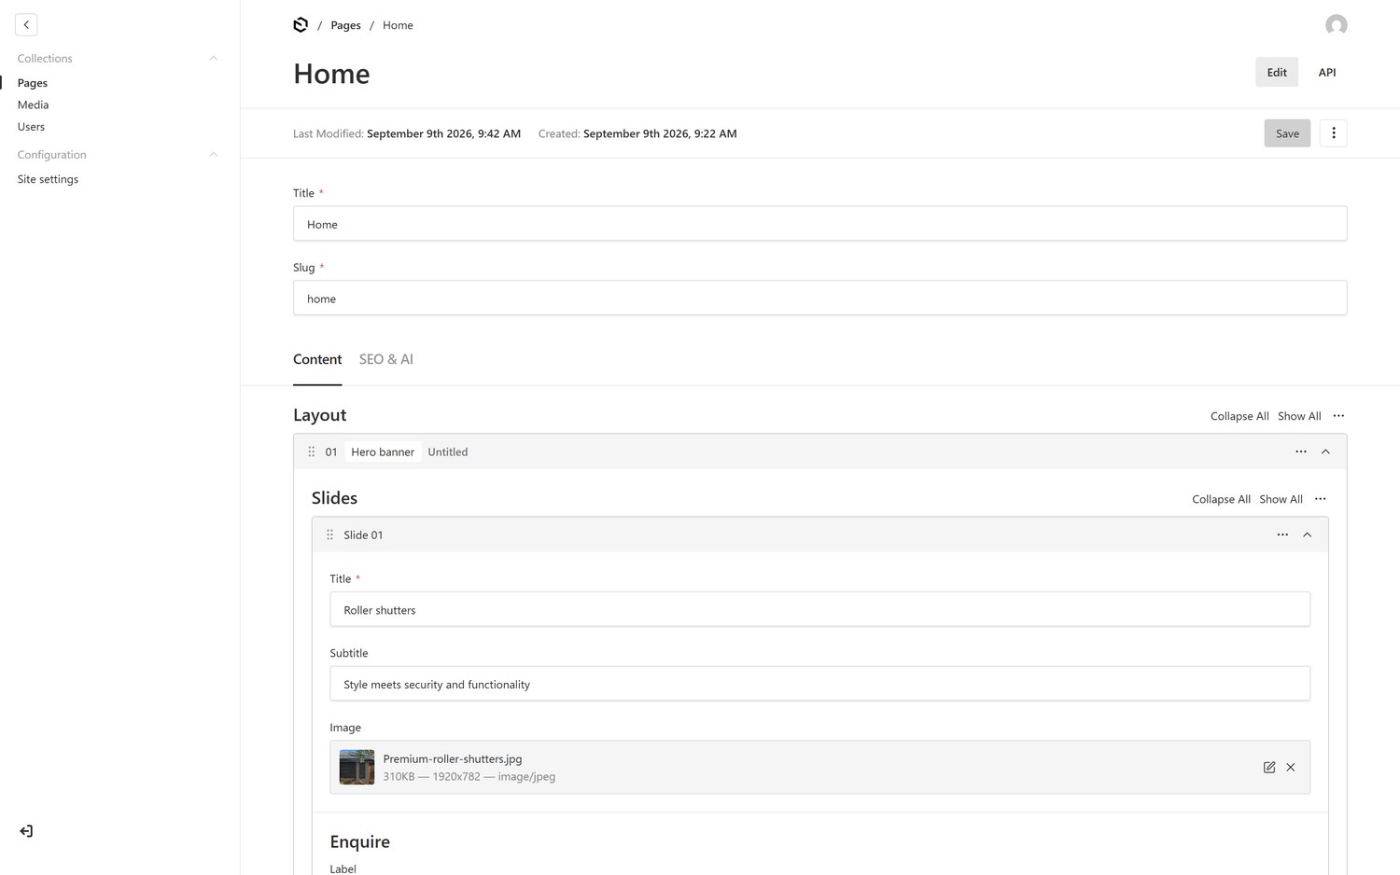Click the Untitled block name field
Viewport: 1400px width, 875px height.
(448, 451)
